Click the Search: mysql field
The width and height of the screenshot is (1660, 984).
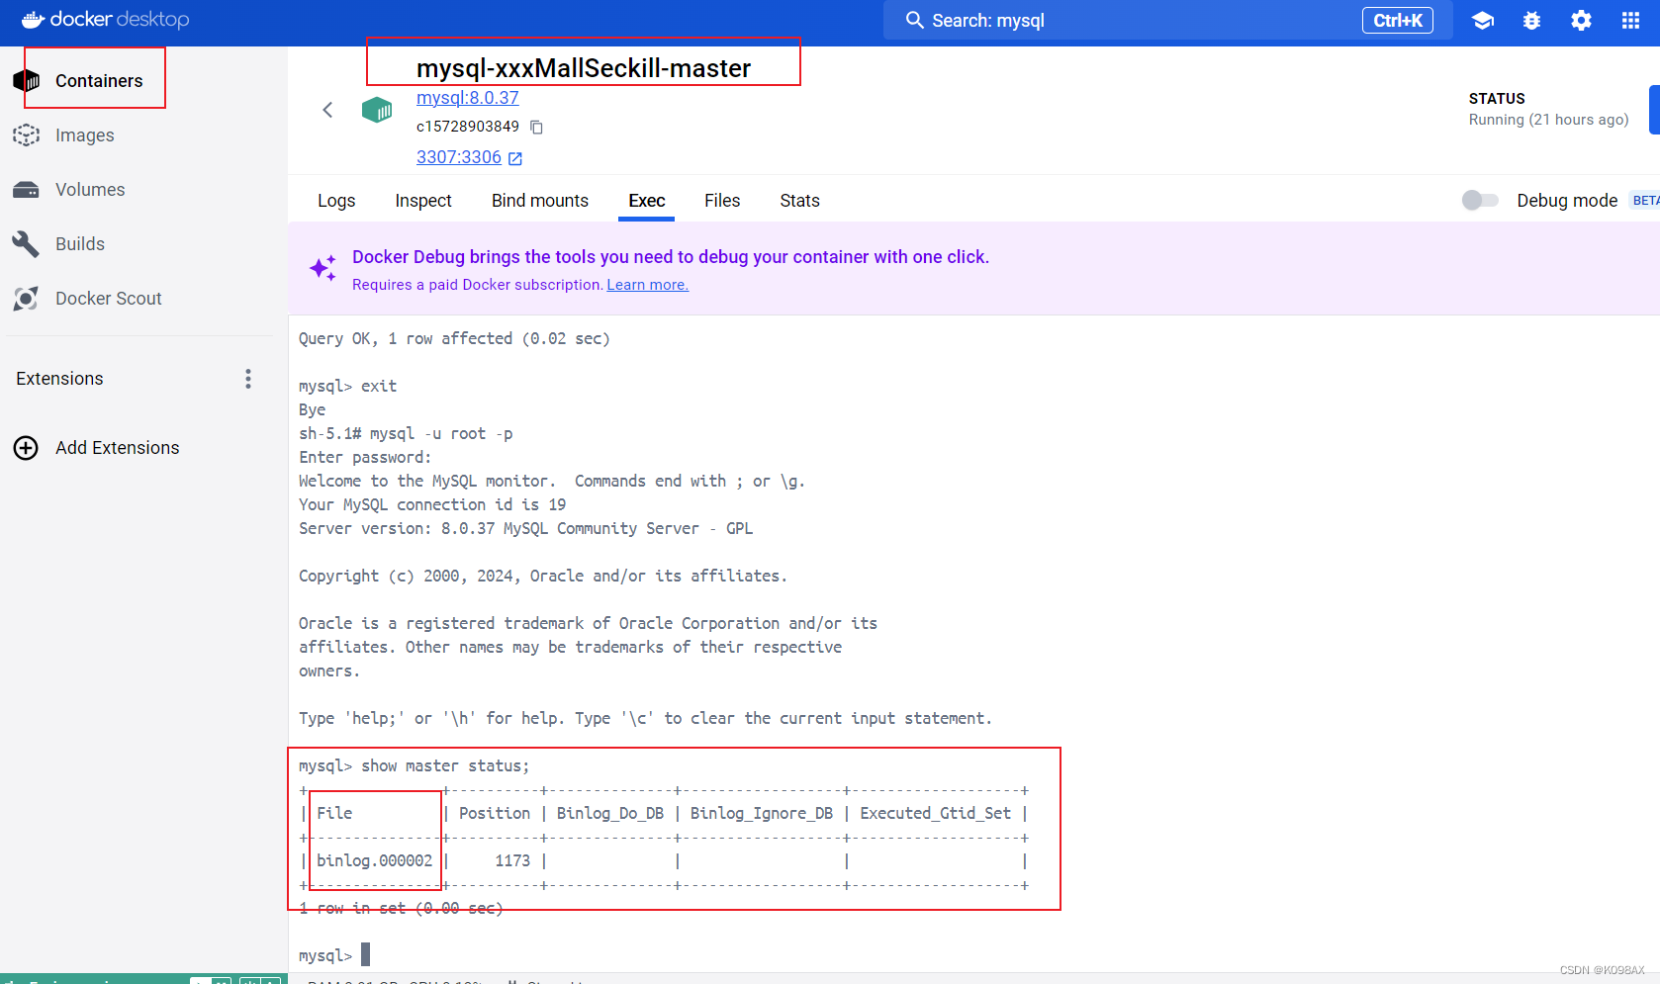point(1167,21)
